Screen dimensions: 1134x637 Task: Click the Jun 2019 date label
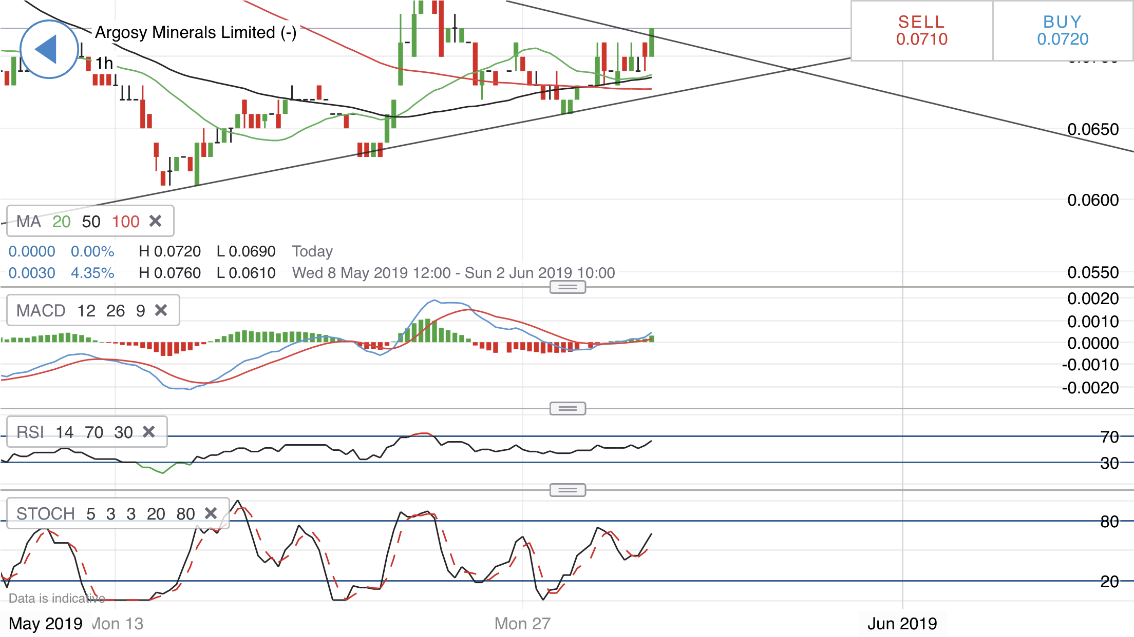902,624
